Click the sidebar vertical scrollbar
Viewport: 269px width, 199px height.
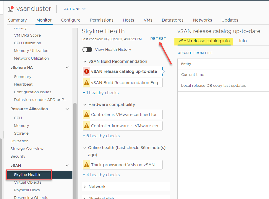pos(75,151)
